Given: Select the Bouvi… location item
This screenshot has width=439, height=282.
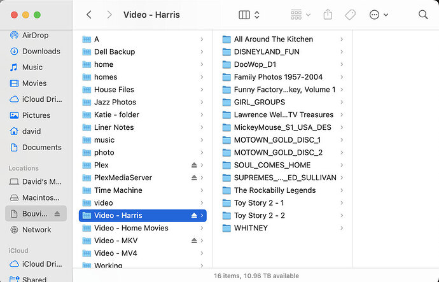Looking at the screenshot, I should point(36,214).
